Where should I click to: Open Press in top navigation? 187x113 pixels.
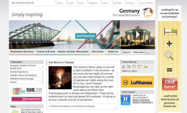click(81, 3)
